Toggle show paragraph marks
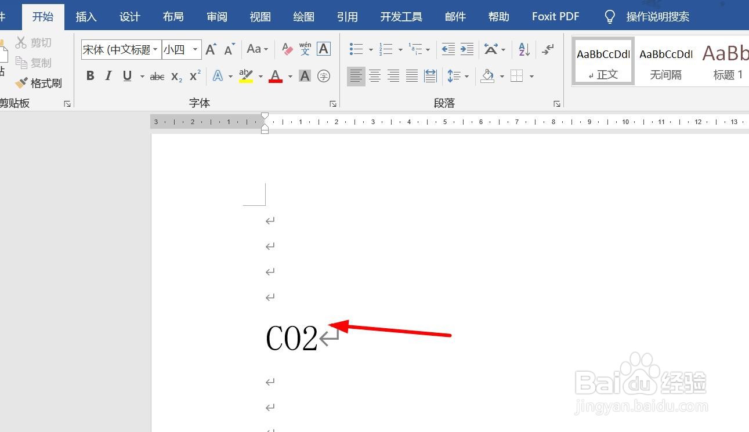Image resolution: width=749 pixels, height=432 pixels. click(548, 49)
